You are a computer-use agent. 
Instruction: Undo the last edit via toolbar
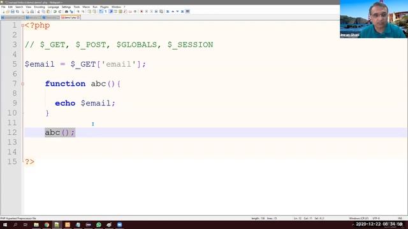(55, 11)
